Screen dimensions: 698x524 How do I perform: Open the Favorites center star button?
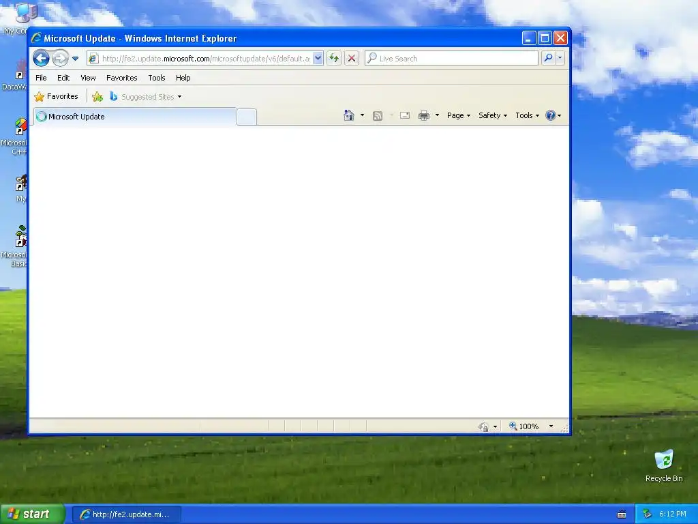pyautogui.click(x=56, y=96)
